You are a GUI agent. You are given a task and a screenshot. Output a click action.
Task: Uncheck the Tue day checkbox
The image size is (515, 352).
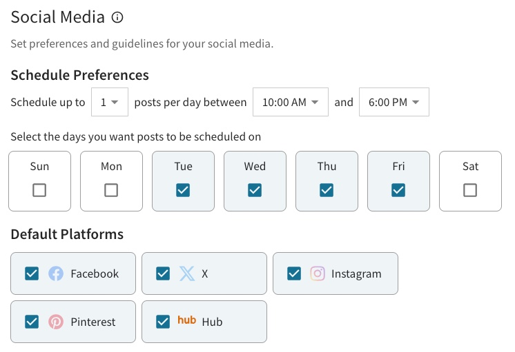coord(183,190)
